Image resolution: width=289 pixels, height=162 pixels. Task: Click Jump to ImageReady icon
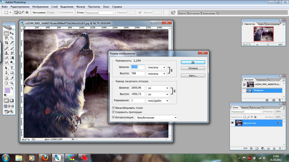9,112
